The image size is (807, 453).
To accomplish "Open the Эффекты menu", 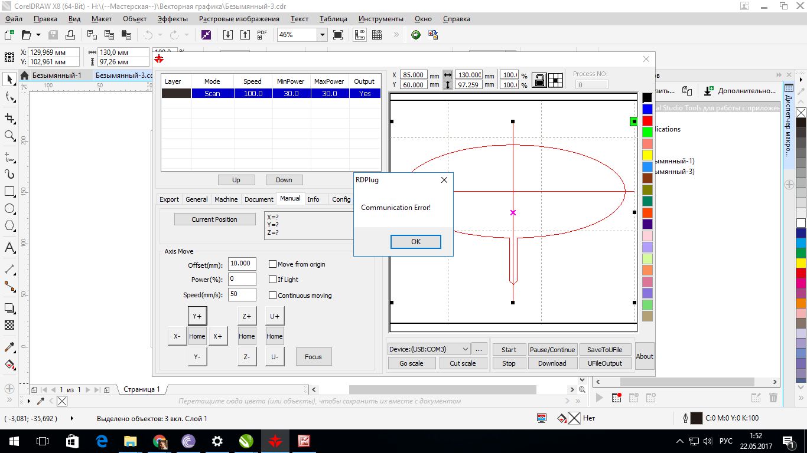I will pos(173,19).
